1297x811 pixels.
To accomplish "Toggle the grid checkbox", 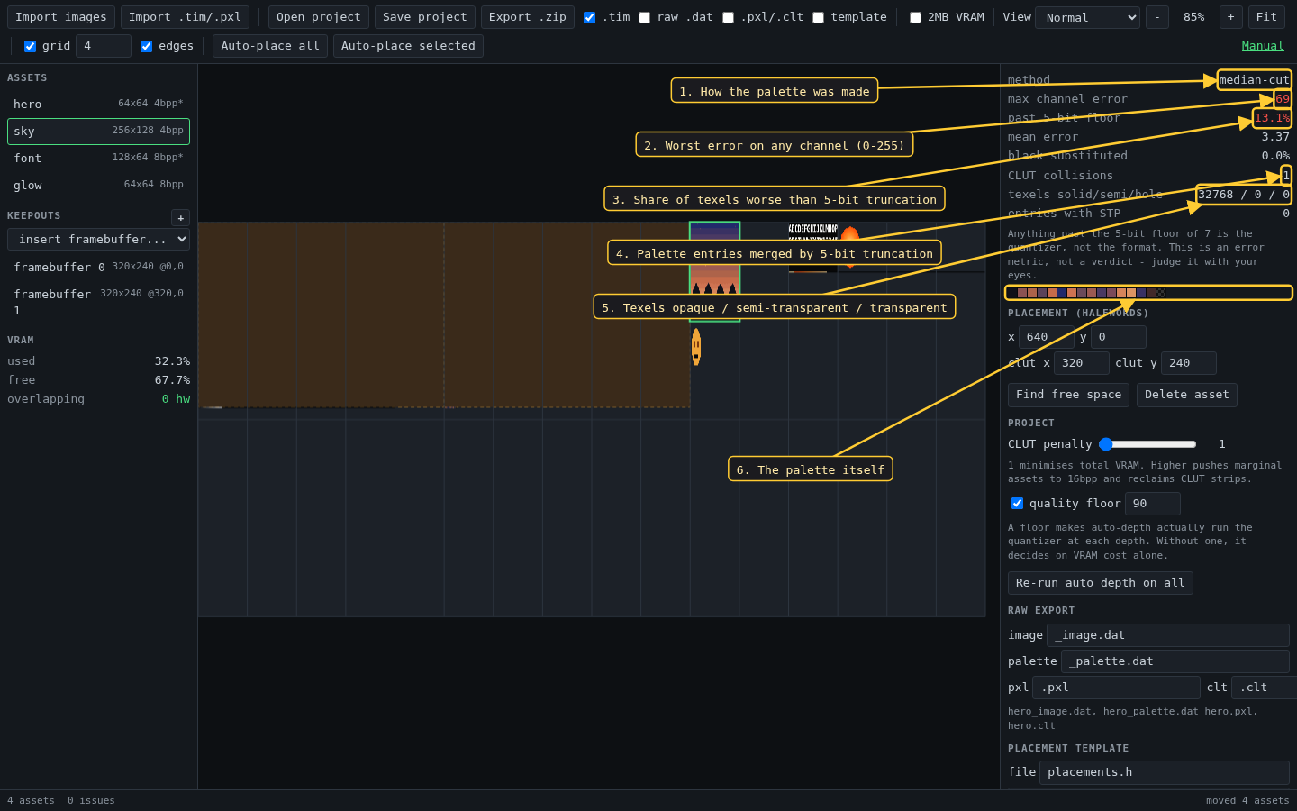I will [x=30, y=46].
